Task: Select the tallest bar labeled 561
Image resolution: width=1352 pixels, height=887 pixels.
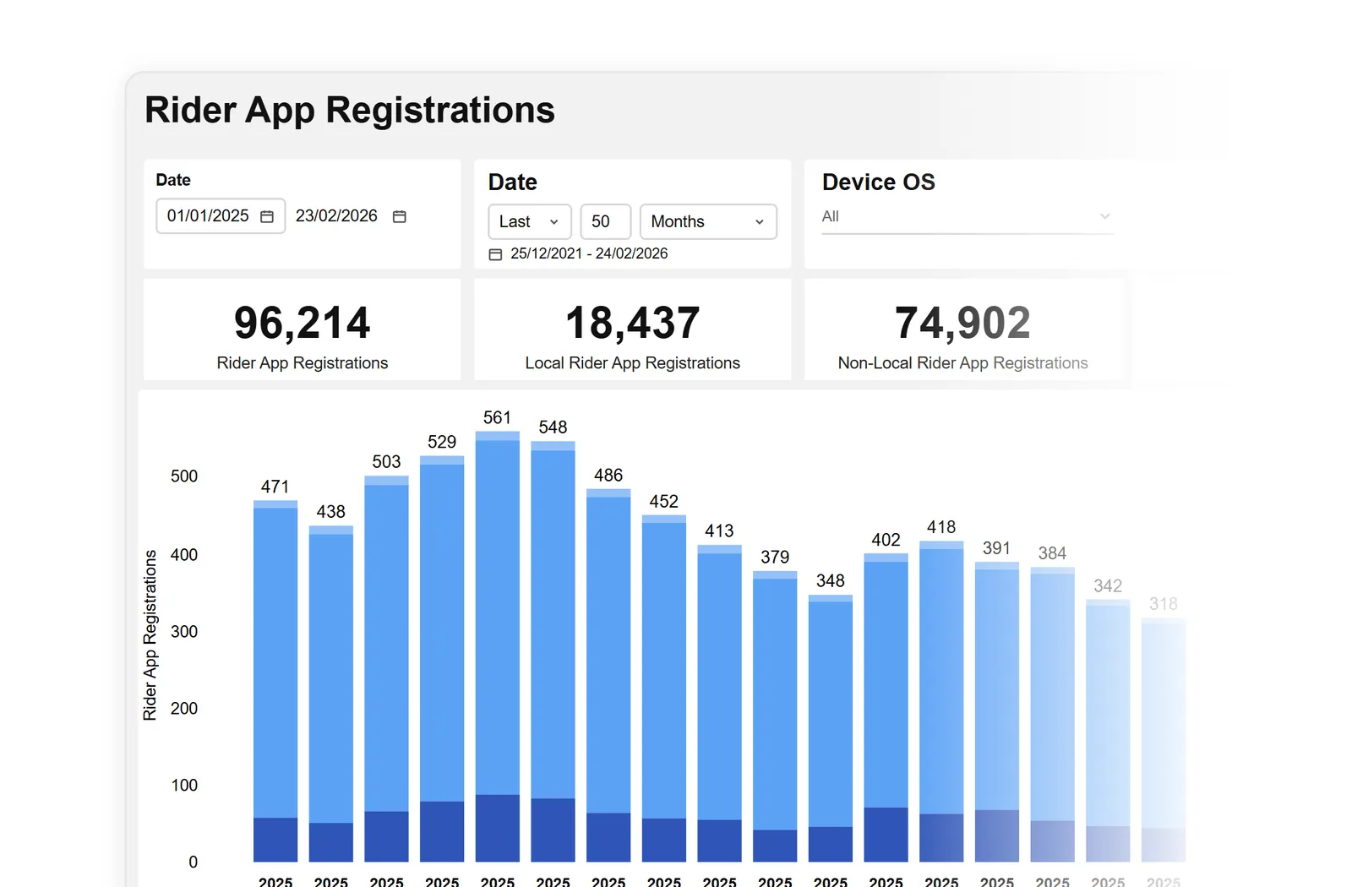Action: point(498,646)
